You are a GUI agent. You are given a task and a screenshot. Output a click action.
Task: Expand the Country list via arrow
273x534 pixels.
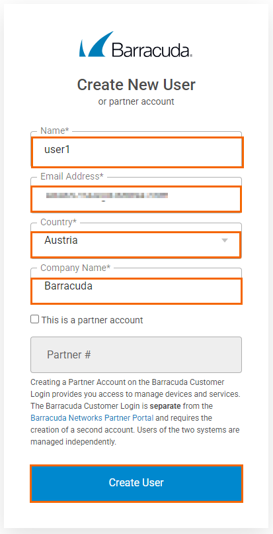224,240
